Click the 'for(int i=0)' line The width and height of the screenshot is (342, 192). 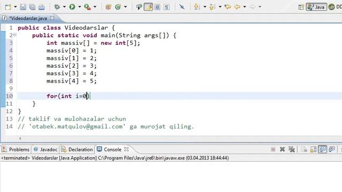point(68,96)
